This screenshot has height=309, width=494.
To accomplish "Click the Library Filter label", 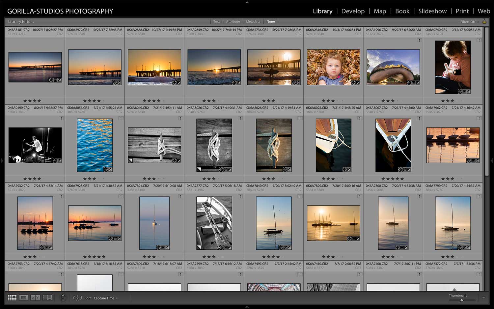I will pos(20,22).
